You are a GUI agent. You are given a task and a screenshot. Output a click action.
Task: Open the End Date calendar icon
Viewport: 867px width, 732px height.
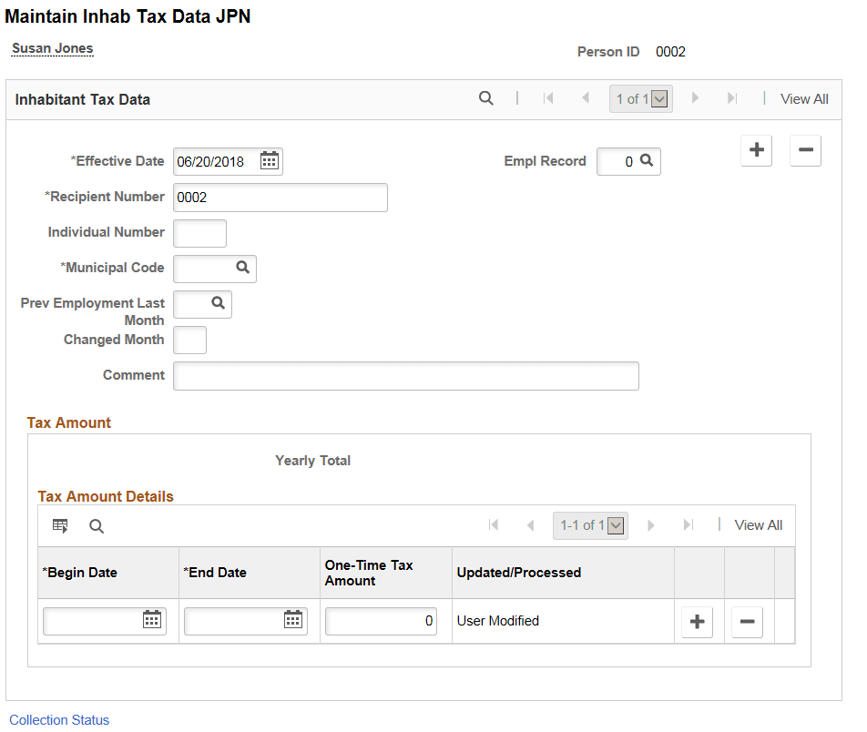[x=293, y=620]
